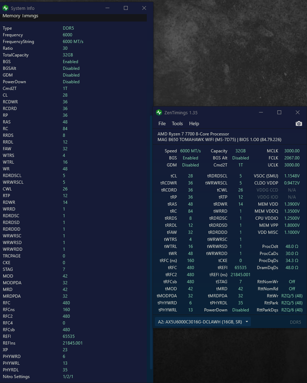Close the ZenTimings window

pyautogui.click(x=297, y=113)
